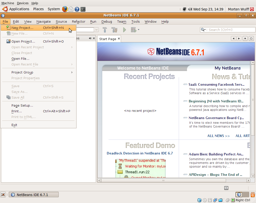The image size is (256, 203).
Task: Open the VirtualBox Devices menu
Action: point(23,3)
